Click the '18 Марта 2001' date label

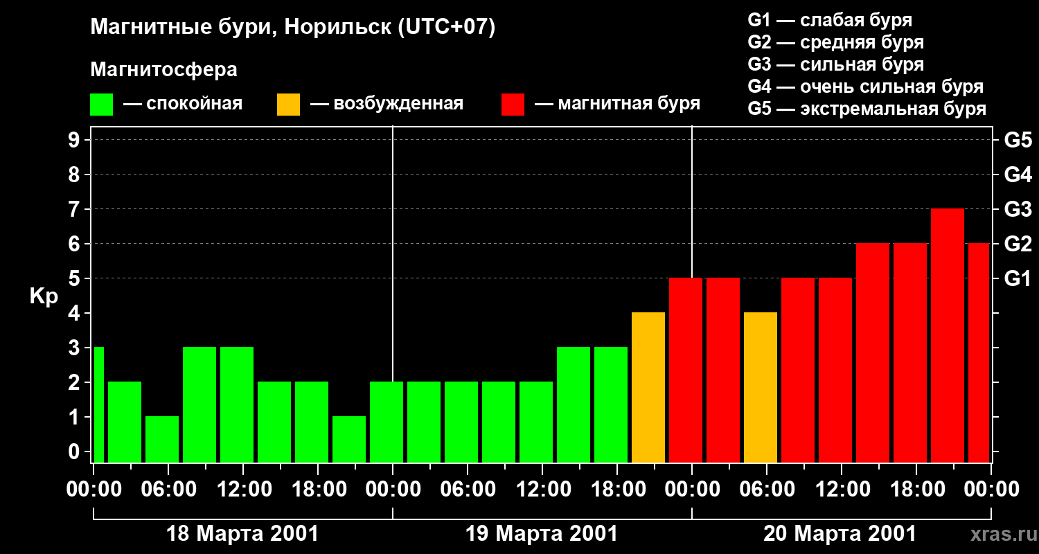242,534
